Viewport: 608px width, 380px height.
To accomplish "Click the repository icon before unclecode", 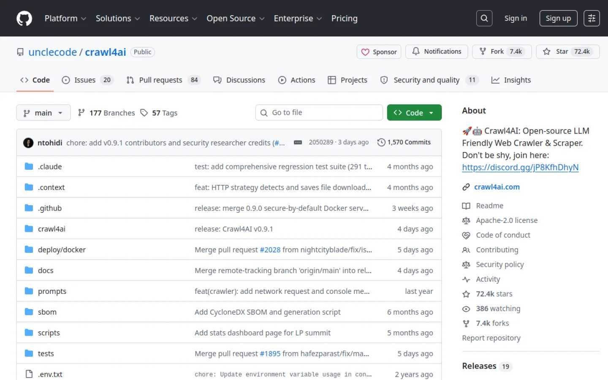I will click(20, 52).
